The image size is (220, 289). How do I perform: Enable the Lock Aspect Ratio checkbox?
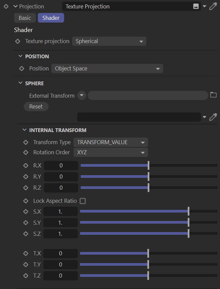(83, 201)
